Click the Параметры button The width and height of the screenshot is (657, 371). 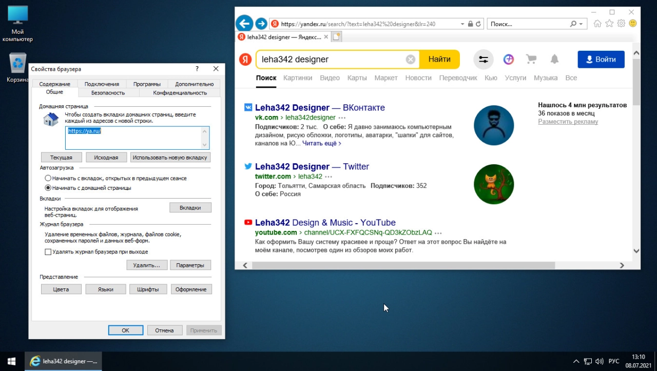coord(190,265)
